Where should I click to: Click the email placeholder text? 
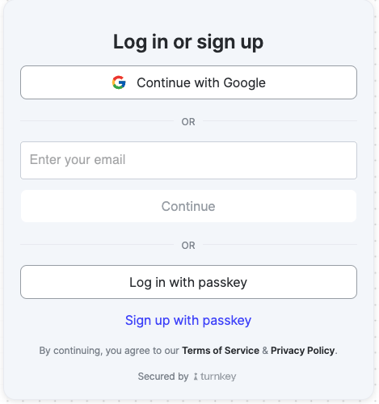tap(78, 160)
